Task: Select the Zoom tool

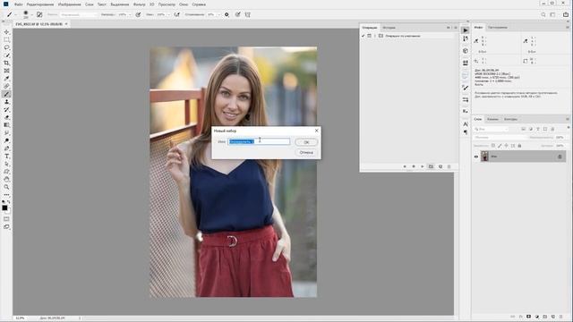Action: point(6,187)
